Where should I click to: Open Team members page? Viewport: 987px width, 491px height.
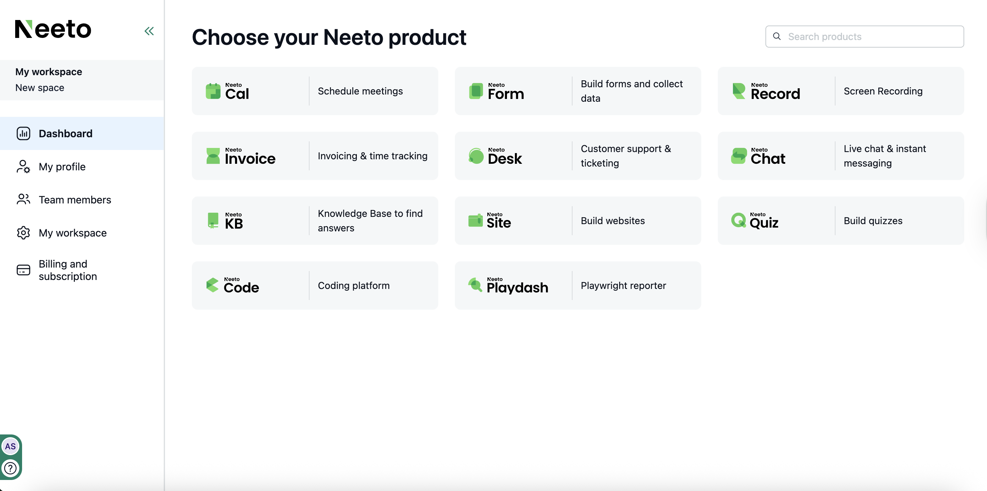pyautogui.click(x=82, y=200)
